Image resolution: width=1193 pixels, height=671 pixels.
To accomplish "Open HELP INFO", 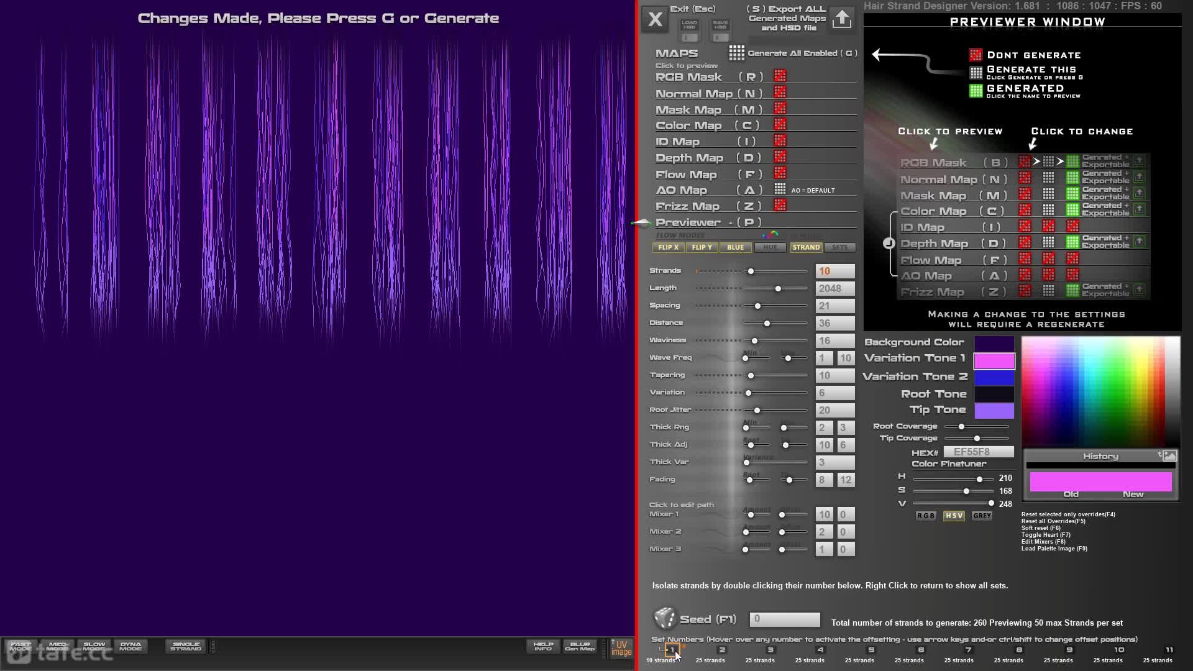I will coord(543,647).
